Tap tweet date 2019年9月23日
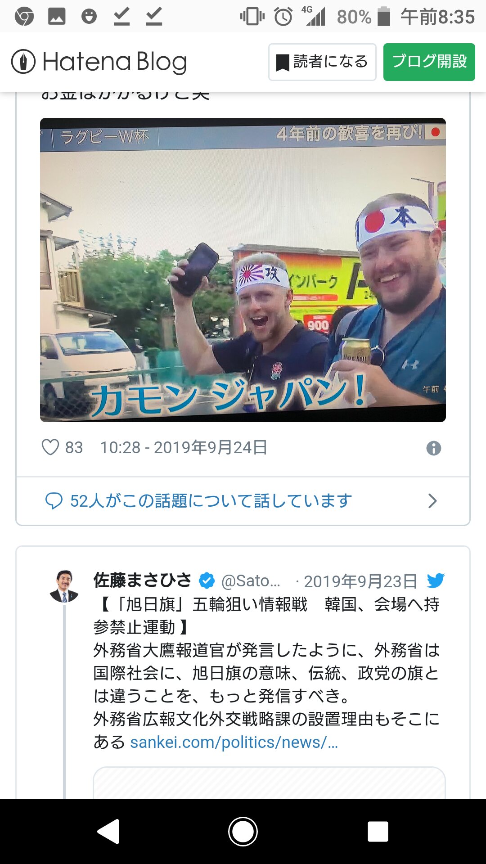This screenshot has width=486, height=864. (360, 581)
